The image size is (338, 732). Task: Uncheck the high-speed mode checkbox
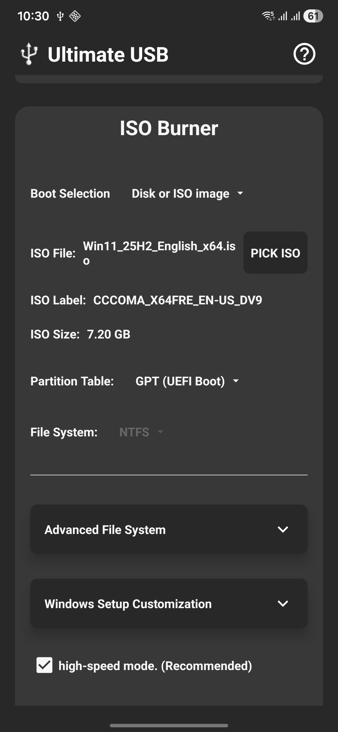click(44, 665)
